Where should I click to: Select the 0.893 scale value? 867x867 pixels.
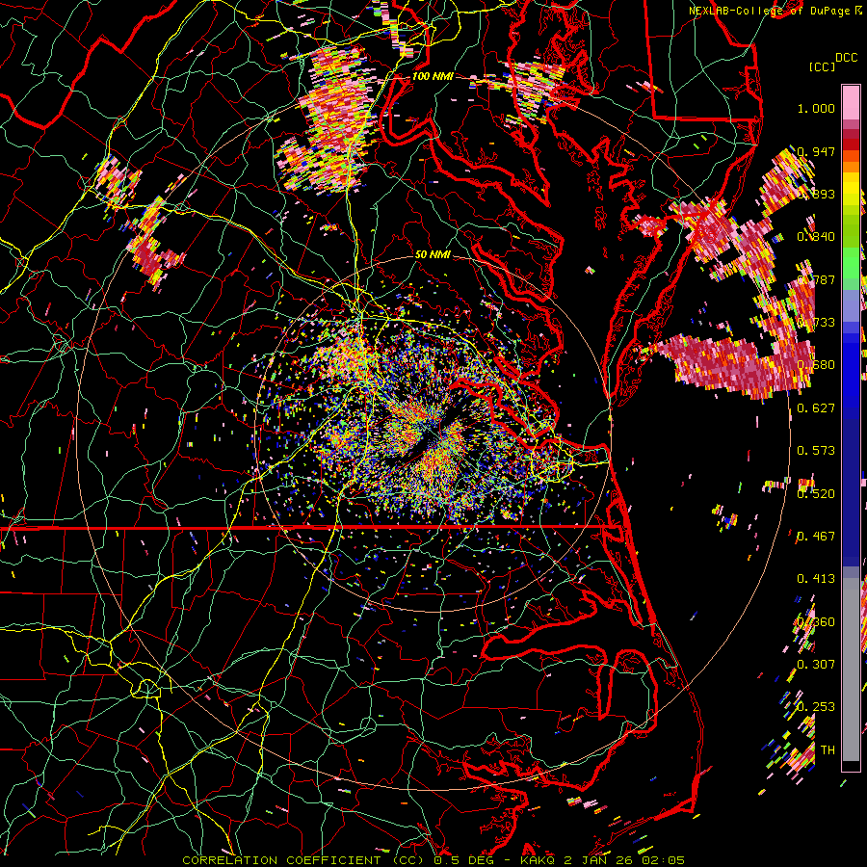click(x=816, y=194)
